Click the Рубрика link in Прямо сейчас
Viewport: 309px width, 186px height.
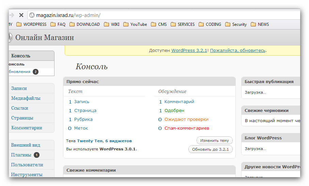point(83,119)
